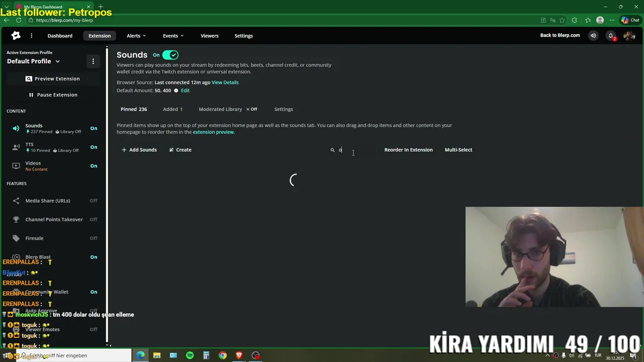Toggle Community Wallet On status

click(x=94, y=292)
